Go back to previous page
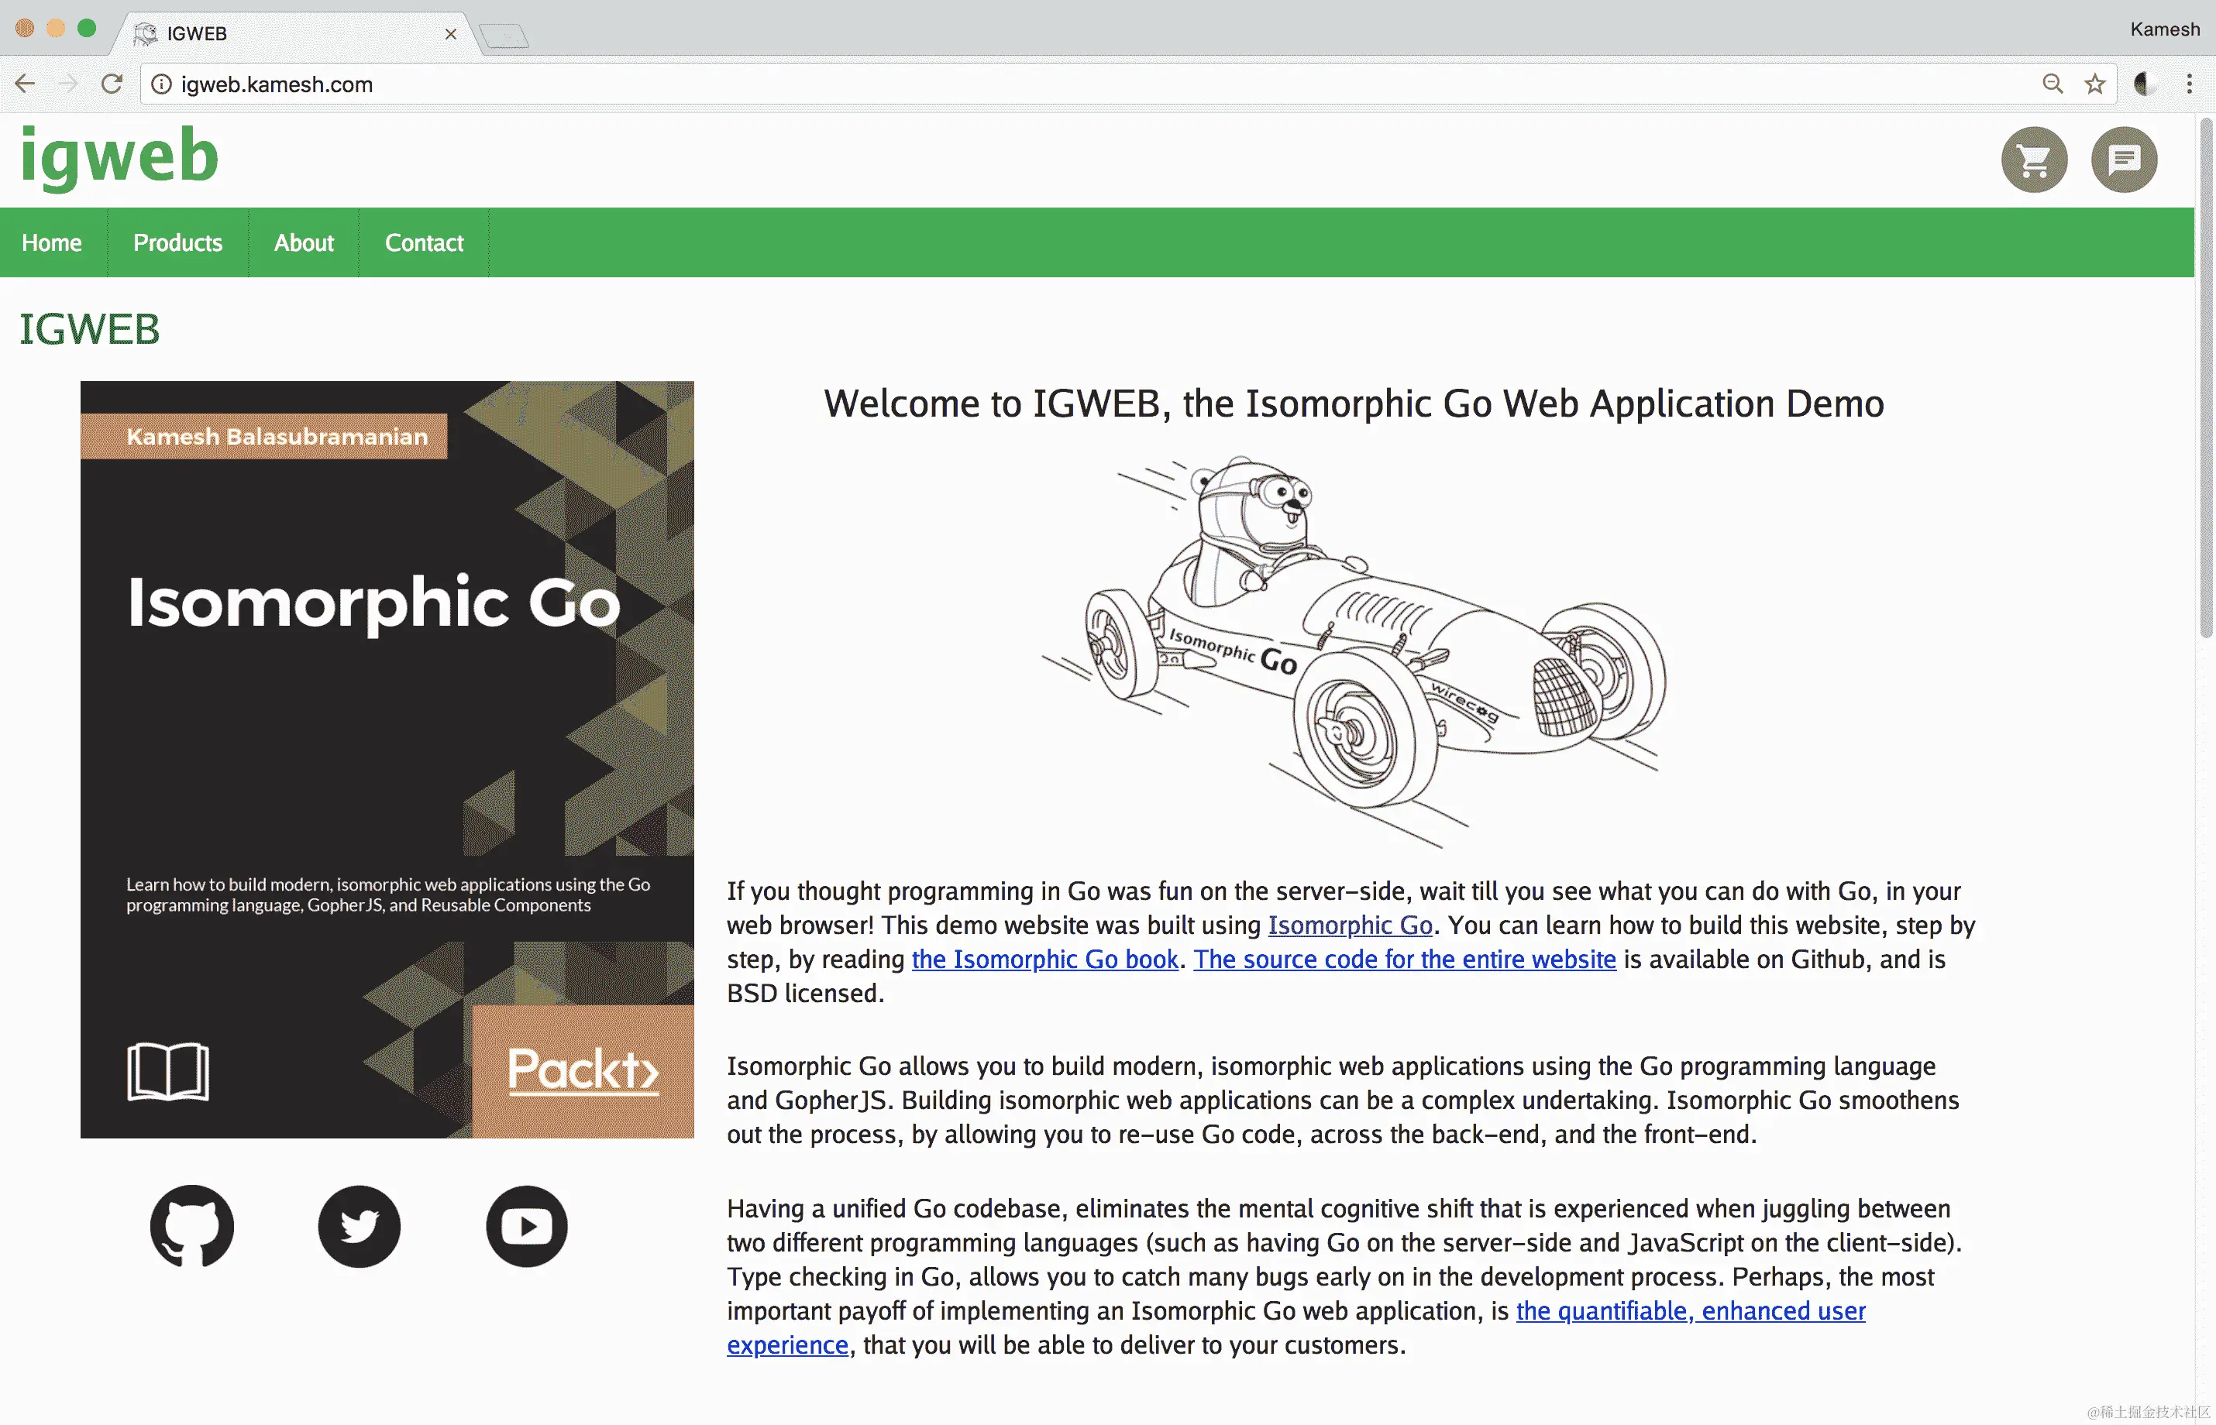Viewport: 2216px width, 1425px height. (x=25, y=84)
